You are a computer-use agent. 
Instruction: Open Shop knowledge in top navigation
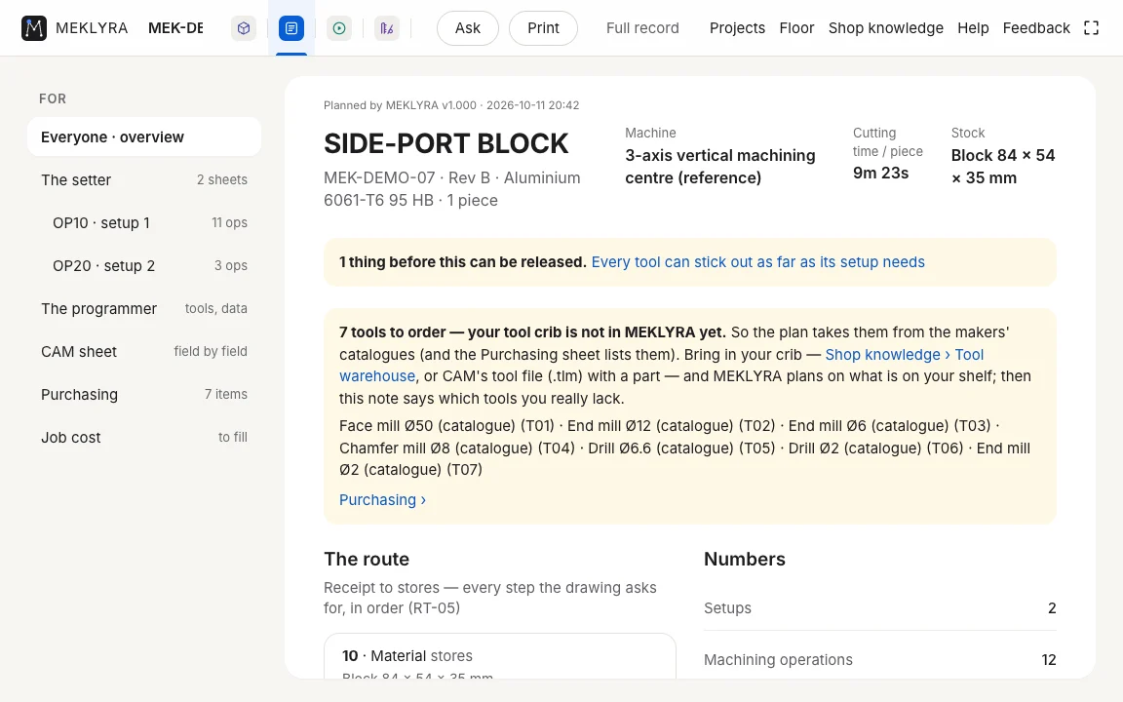pyautogui.click(x=886, y=28)
